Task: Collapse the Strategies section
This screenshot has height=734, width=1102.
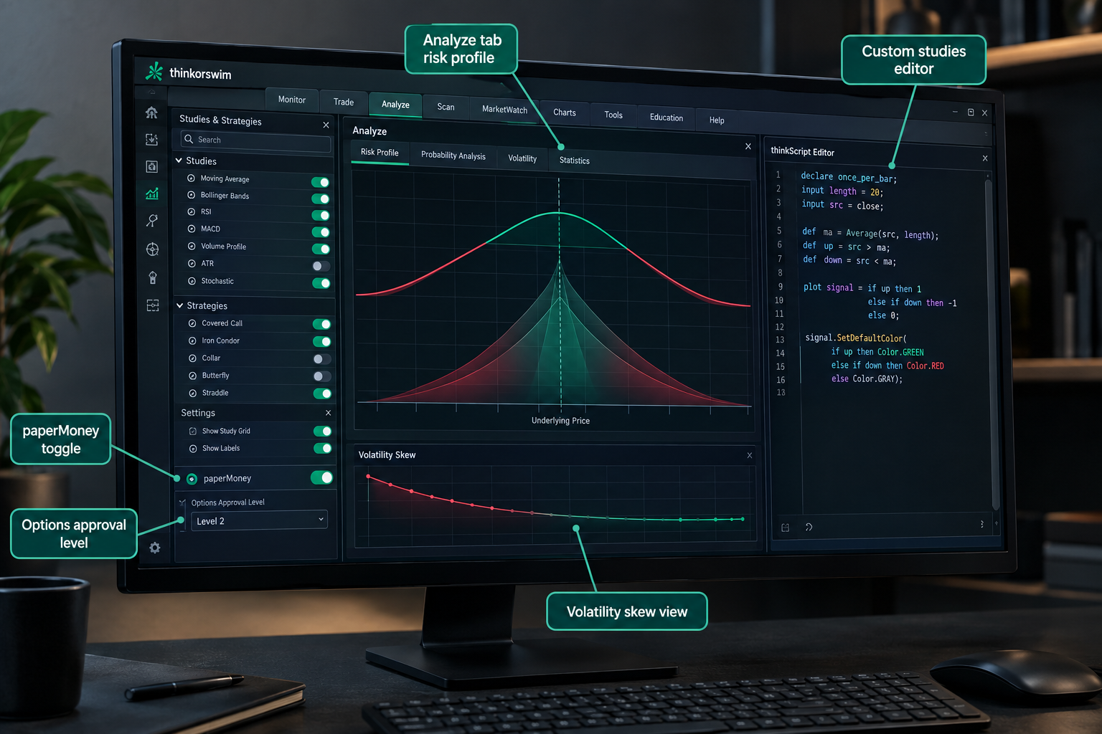Action: click(x=180, y=305)
